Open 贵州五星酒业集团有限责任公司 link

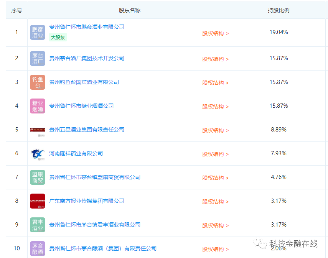click(87, 130)
